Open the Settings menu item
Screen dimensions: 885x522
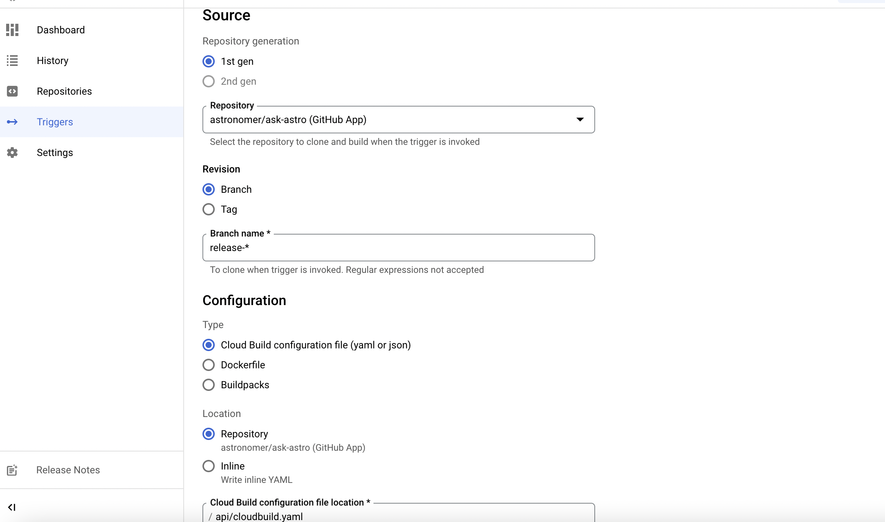coord(55,152)
